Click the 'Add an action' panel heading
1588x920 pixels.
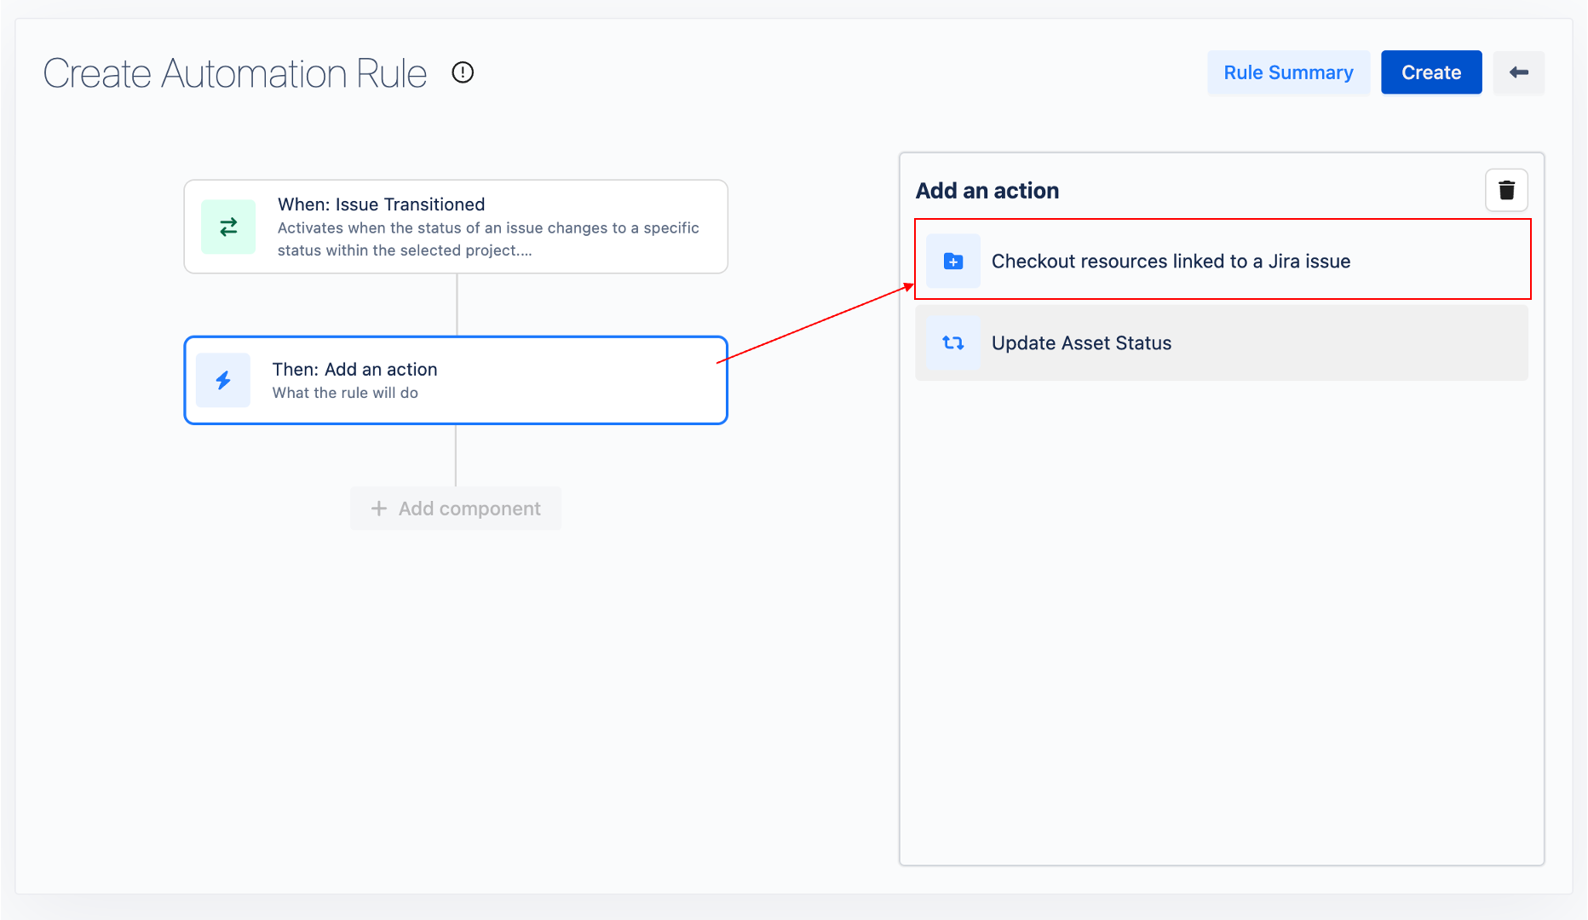[x=987, y=191]
